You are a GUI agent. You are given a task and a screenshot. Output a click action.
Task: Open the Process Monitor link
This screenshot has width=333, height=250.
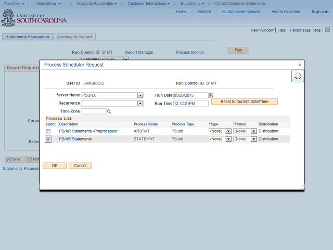190,52
